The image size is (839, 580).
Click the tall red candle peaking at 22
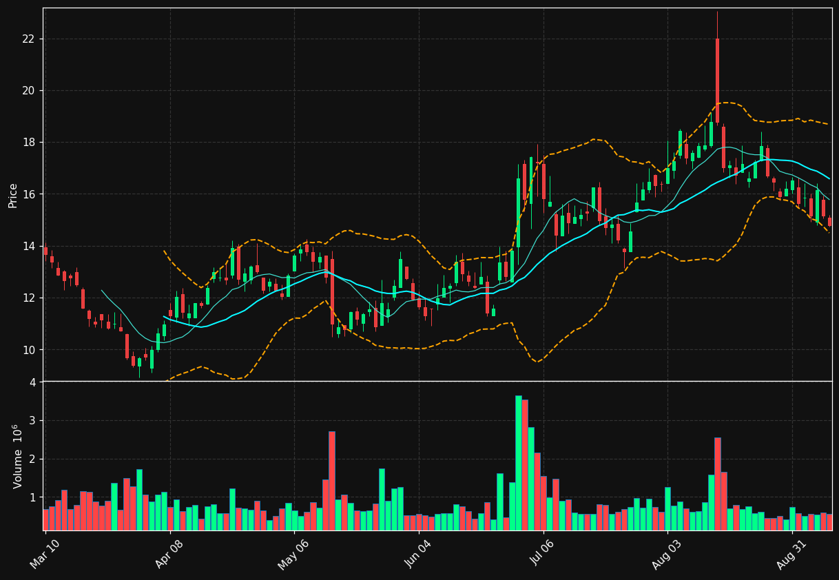[717, 81]
